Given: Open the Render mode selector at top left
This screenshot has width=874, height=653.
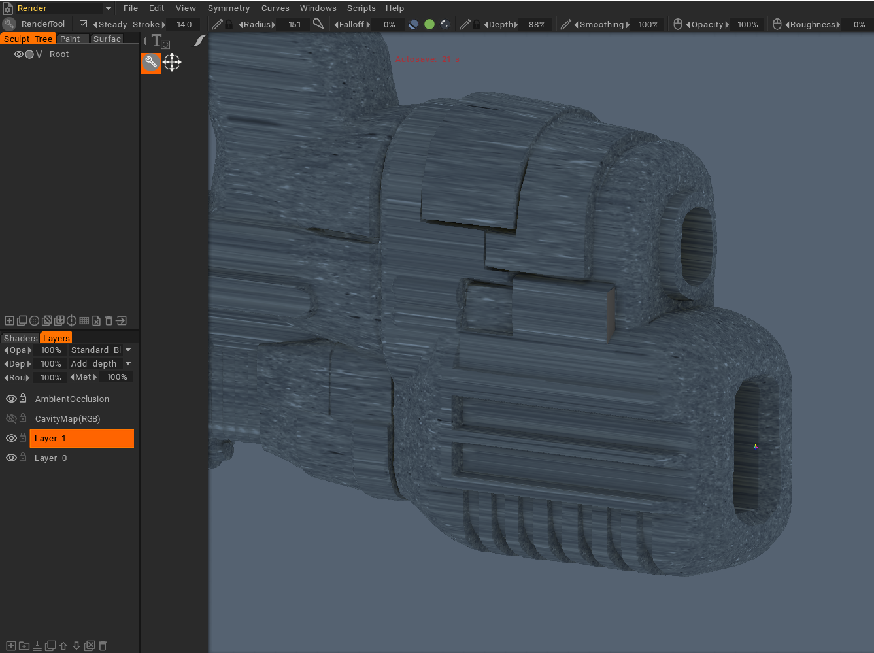Looking at the screenshot, I should [58, 8].
